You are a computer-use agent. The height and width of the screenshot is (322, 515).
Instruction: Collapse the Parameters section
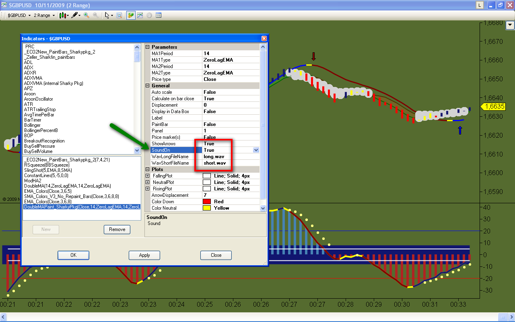point(148,47)
